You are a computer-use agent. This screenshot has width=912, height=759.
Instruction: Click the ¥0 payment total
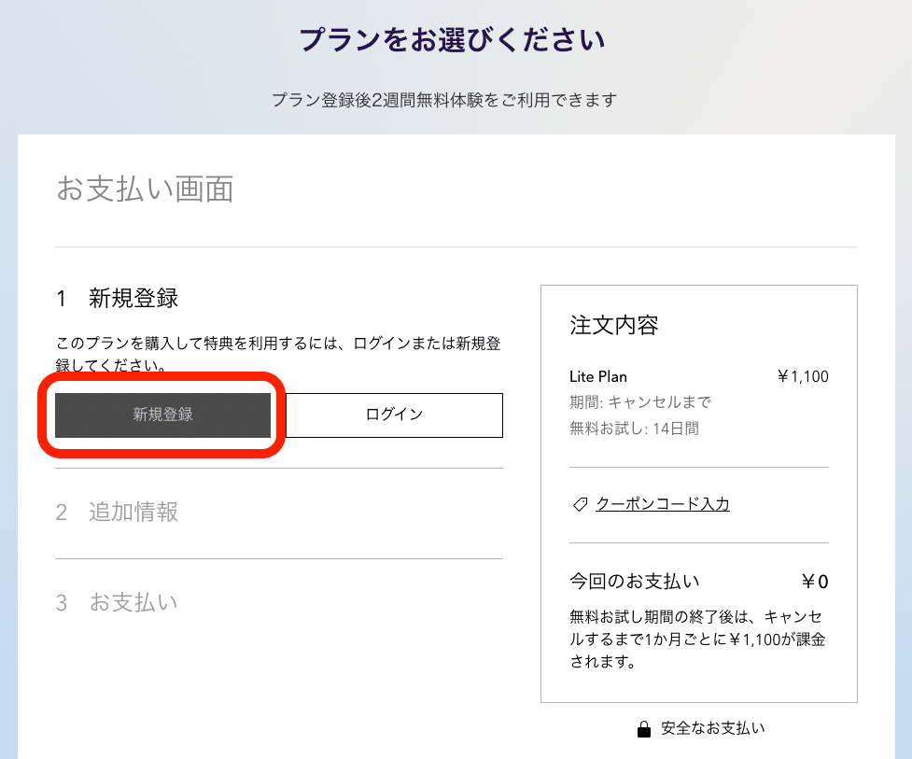(815, 582)
